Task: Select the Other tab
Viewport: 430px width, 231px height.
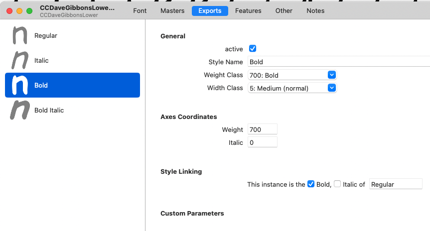Action: pyautogui.click(x=284, y=11)
